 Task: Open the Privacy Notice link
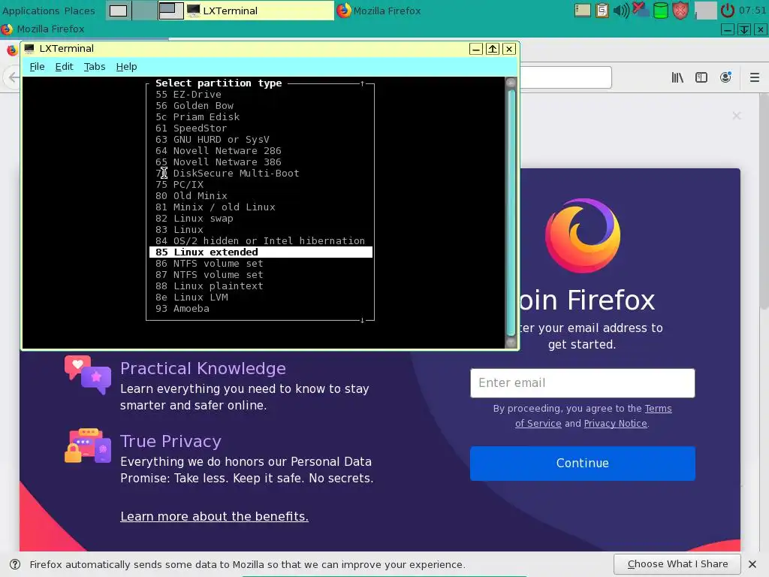click(616, 424)
